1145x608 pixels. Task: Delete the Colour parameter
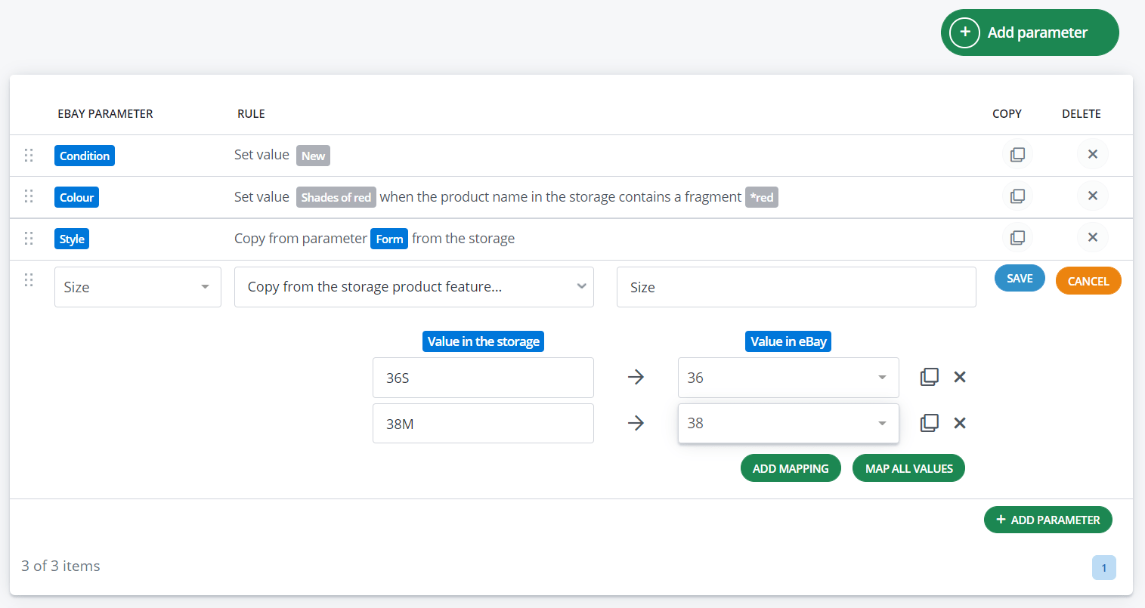pos(1093,196)
